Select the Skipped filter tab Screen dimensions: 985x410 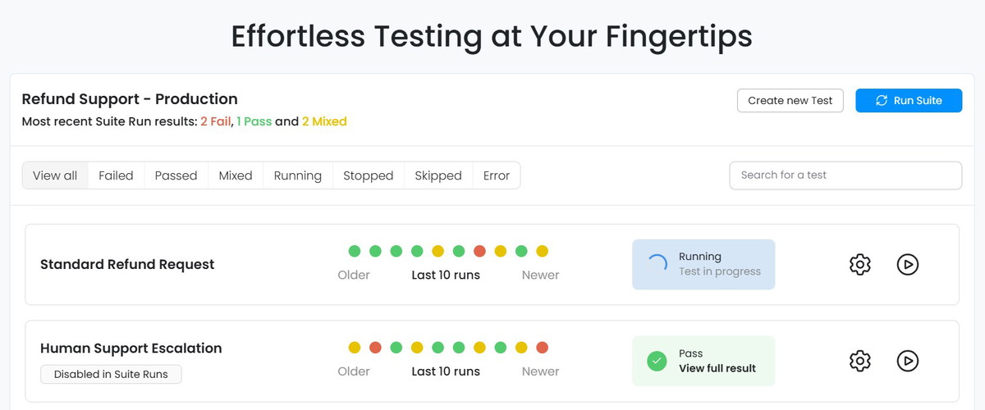pyautogui.click(x=438, y=175)
